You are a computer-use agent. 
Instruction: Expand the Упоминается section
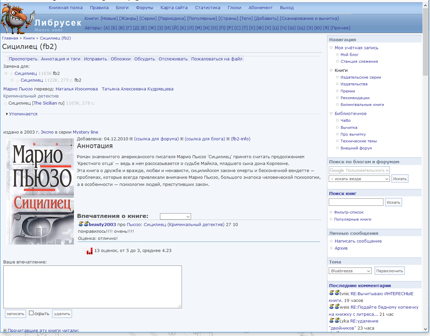(7, 114)
